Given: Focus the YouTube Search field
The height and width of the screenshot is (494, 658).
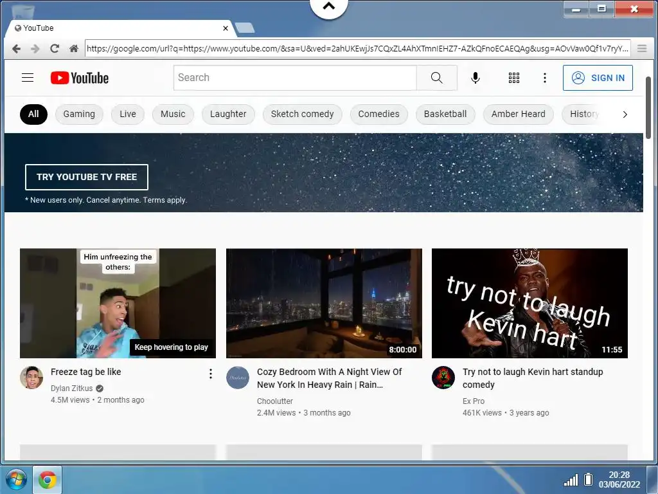Looking at the screenshot, I should 295,78.
